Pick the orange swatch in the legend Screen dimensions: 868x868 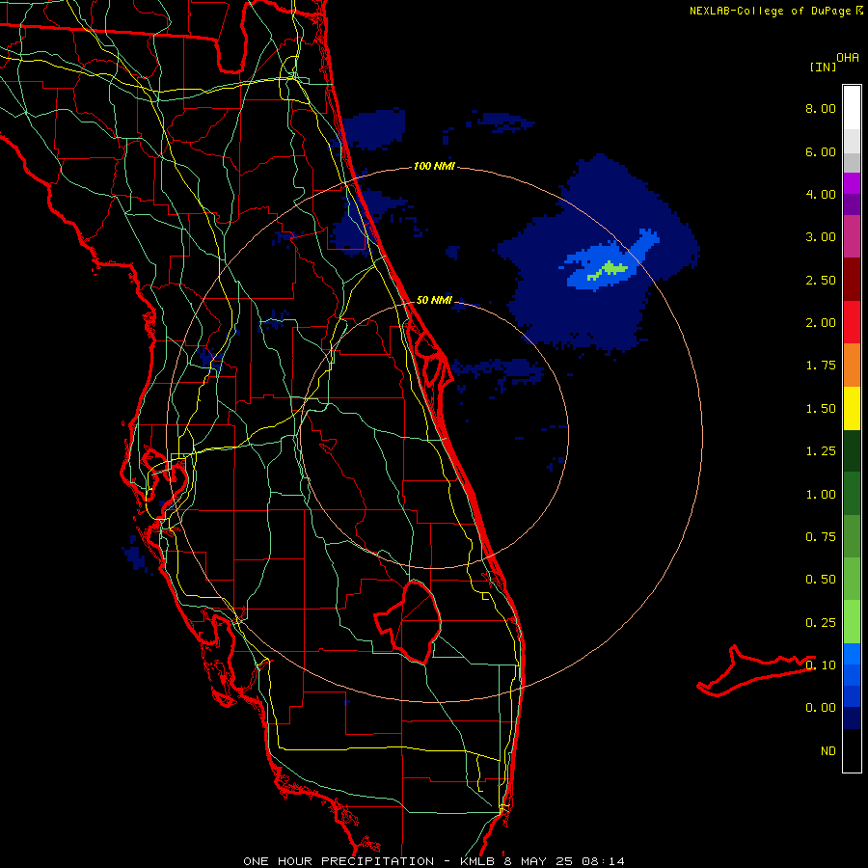(852, 366)
